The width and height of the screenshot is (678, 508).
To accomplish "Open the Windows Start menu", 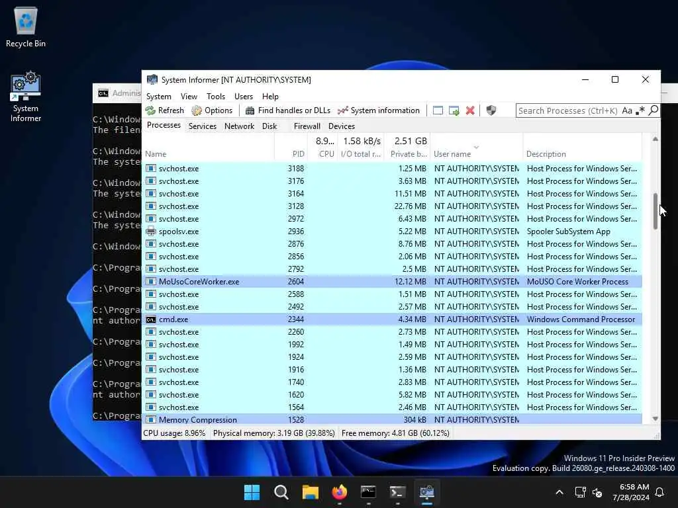I will click(x=252, y=492).
